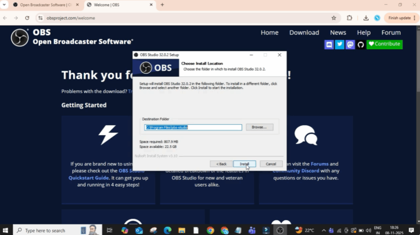The image size is (420, 235).
Task: Open the Forums link on the page
Action: click(x=320, y=164)
